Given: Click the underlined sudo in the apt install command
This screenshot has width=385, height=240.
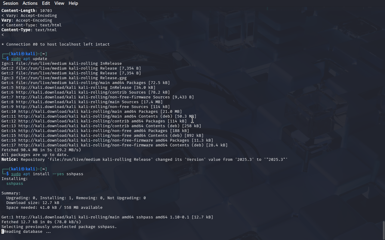Looking at the screenshot, I should (x=16, y=174).
